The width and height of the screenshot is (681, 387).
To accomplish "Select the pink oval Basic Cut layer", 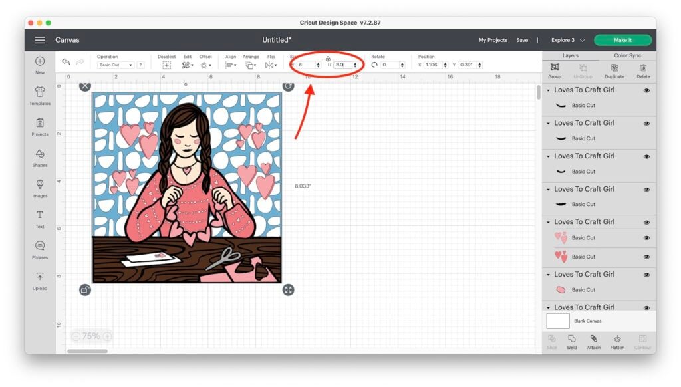I will click(599, 290).
